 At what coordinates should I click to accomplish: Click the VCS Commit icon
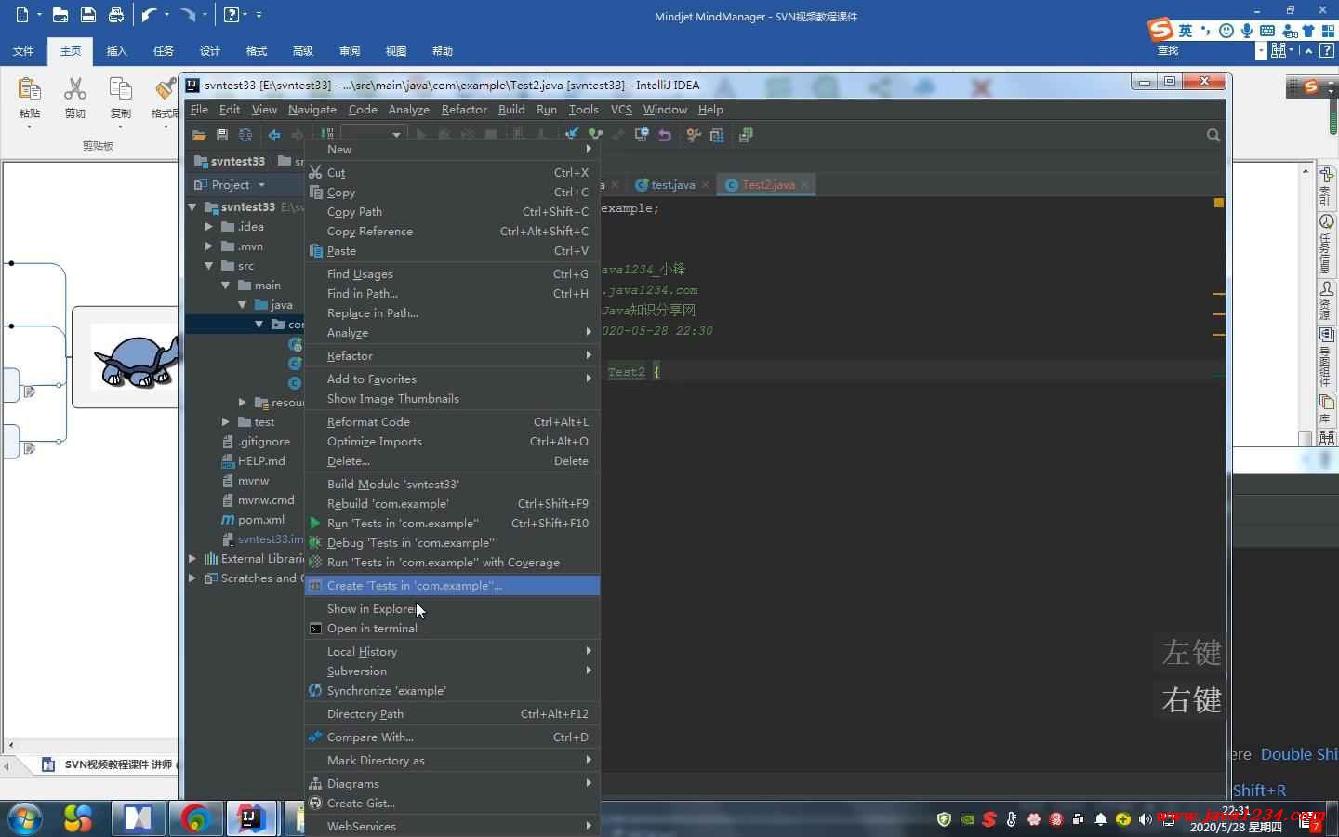click(x=595, y=135)
